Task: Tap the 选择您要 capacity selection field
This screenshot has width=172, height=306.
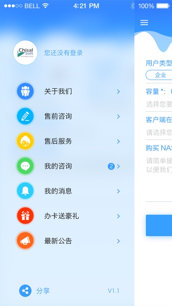Action: (159, 104)
